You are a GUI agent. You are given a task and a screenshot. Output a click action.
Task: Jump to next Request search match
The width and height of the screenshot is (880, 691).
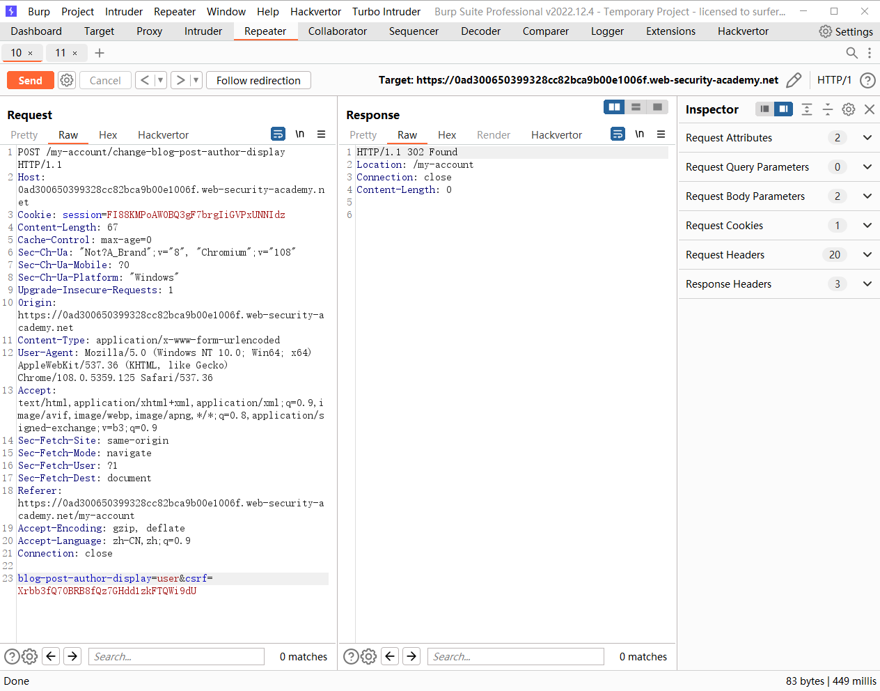tap(72, 656)
